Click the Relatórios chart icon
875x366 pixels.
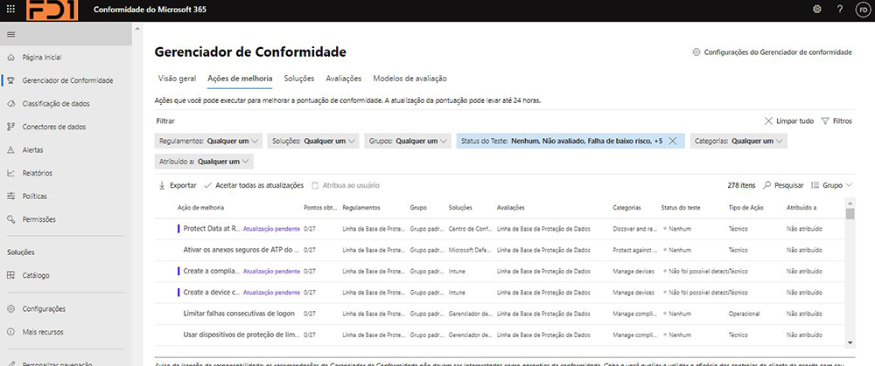[x=10, y=173]
